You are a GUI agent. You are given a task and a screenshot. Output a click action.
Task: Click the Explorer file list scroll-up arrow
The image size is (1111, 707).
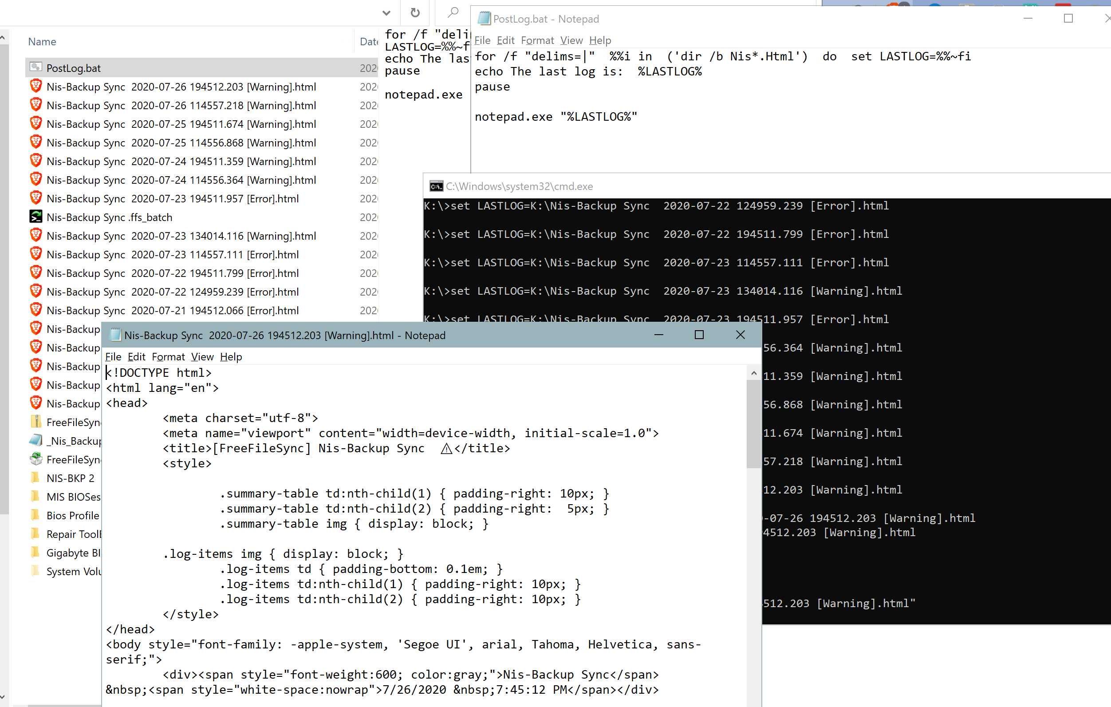pyautogui.click(x=3, y=38)
